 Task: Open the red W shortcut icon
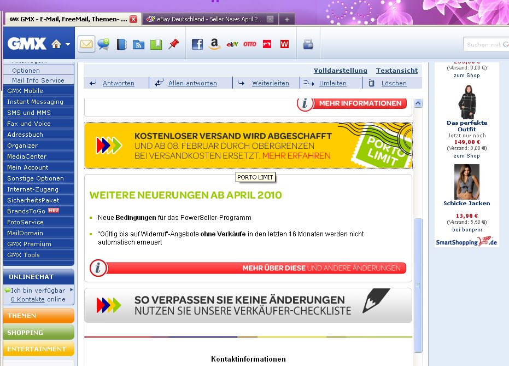284,44
